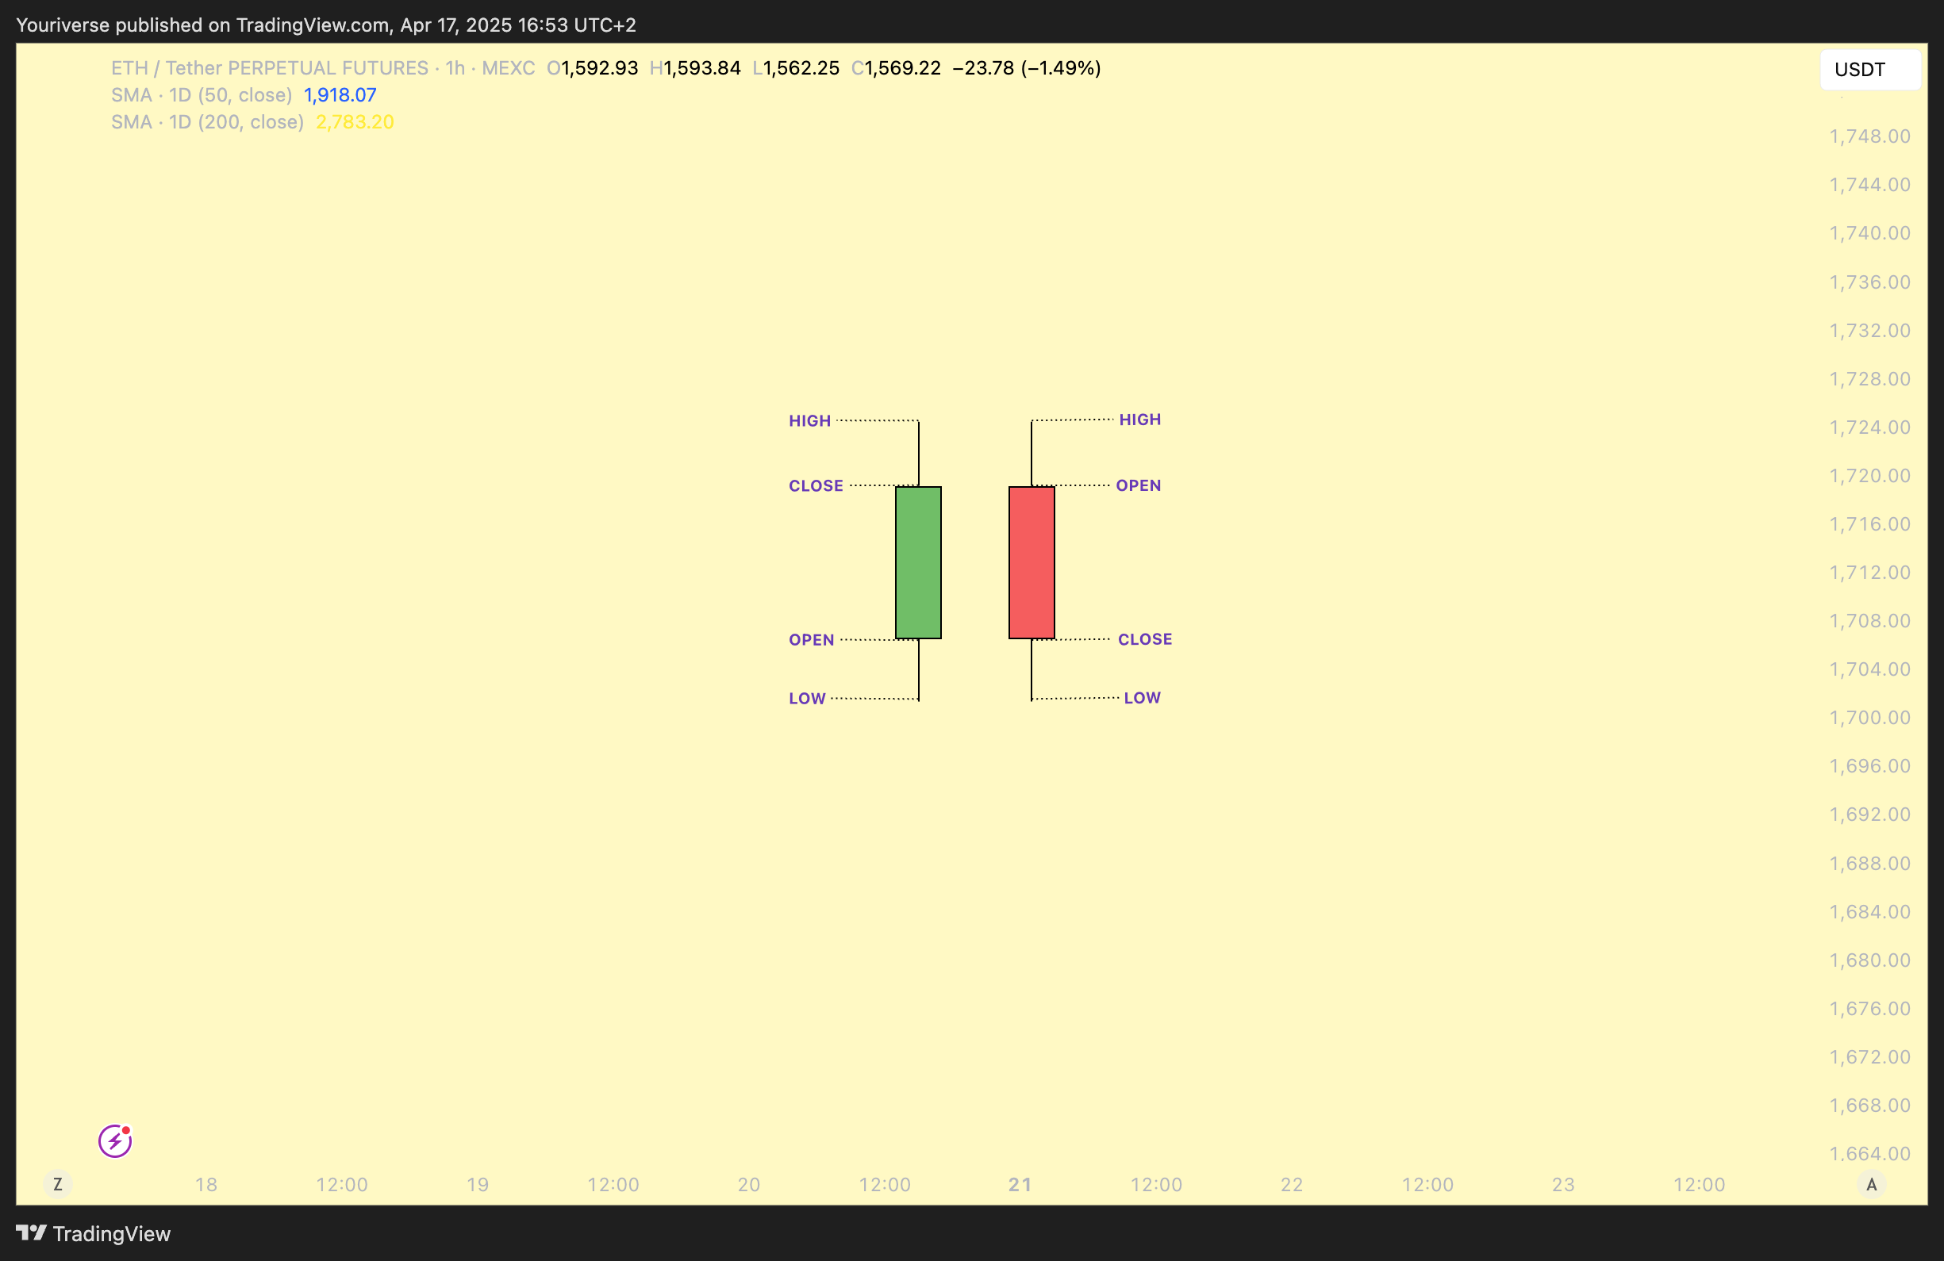Viewport: 1944px width, 1261px height.
Task: Click the purple lightning bolt idea icon
Action: [x=115, y=1140]
